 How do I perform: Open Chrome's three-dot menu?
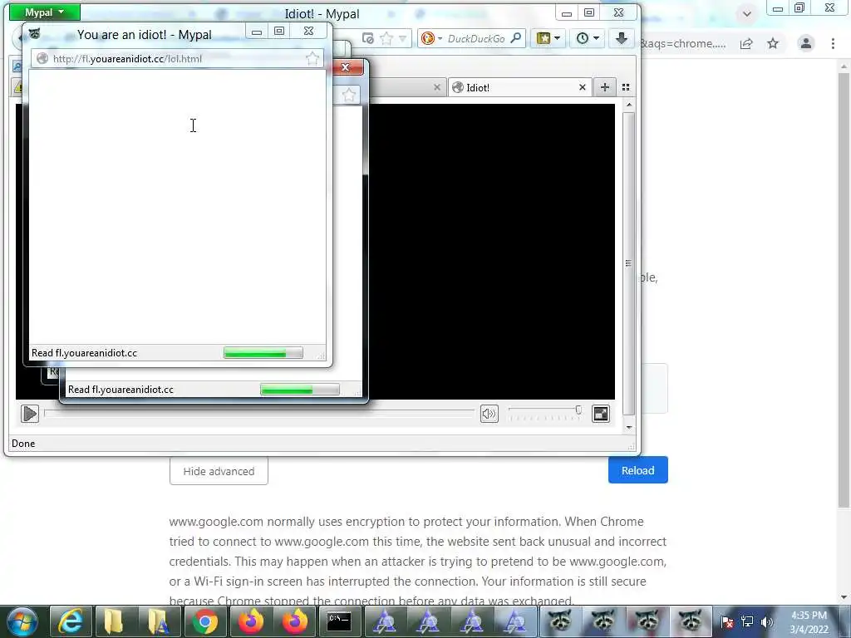click(x=833, y=43)
